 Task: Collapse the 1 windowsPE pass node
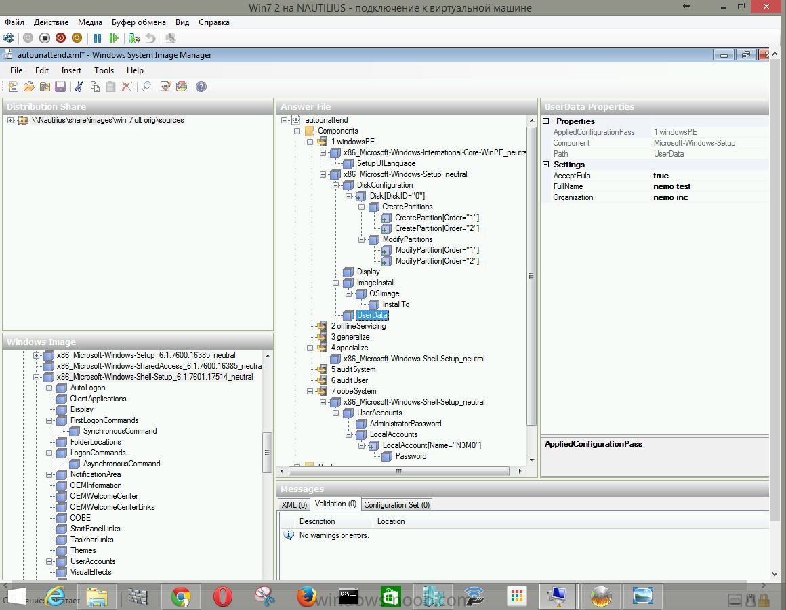click(x=310, y=142)
